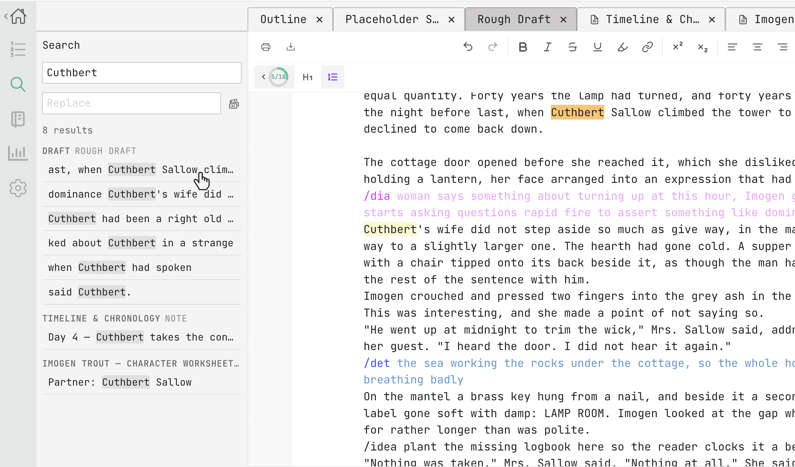This screenshot has height=467, width=795.
Task: Click the H1 heading button
Action: pyautogui.click(x=308, y=77)
